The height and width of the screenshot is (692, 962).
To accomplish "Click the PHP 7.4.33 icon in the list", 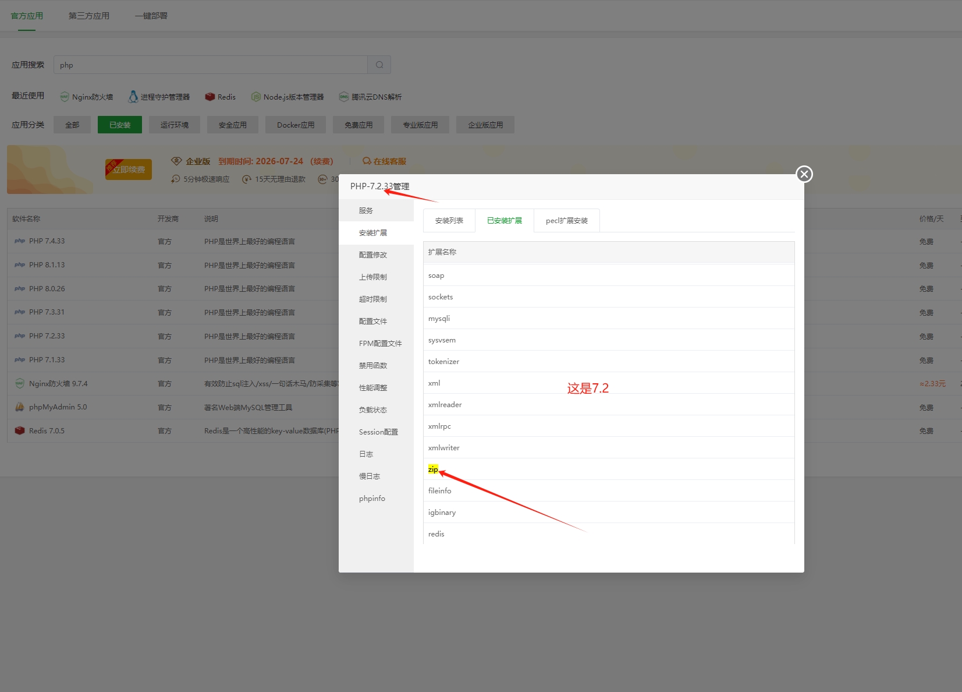I will pos(20,241).
